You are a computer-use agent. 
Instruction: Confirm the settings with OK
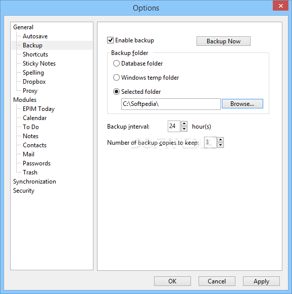pos(172,281)
